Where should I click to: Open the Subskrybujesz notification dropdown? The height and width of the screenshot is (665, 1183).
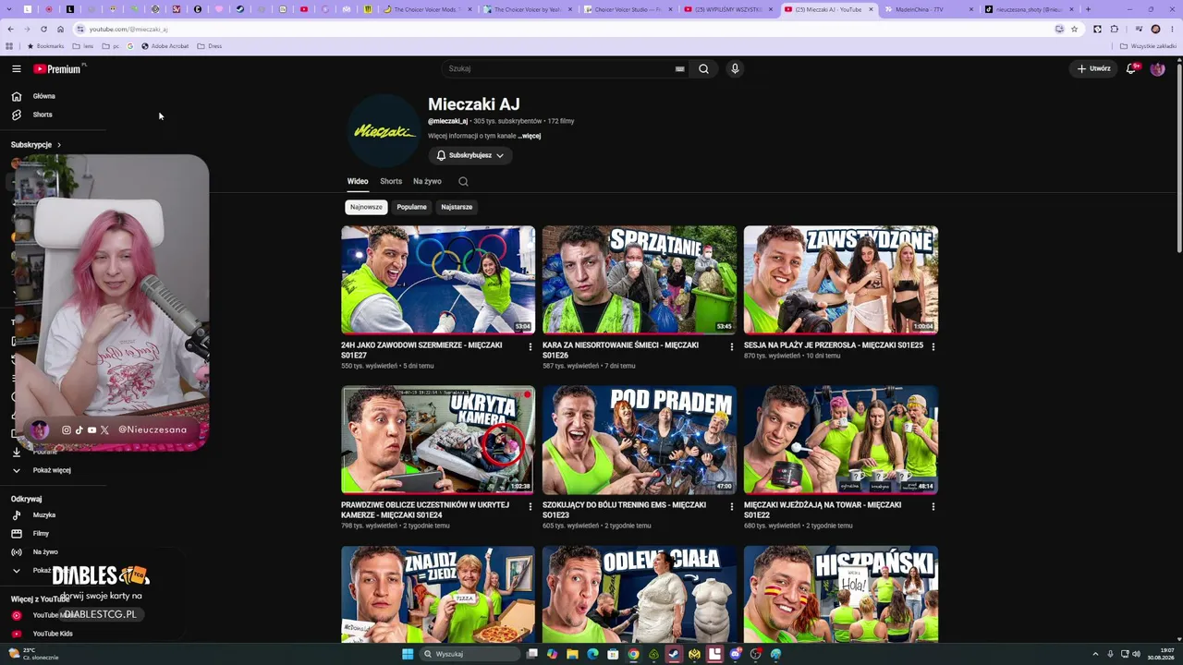tap(470, 155)
